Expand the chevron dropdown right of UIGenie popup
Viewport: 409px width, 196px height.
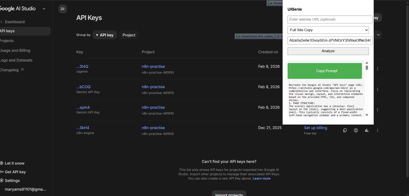378,35
